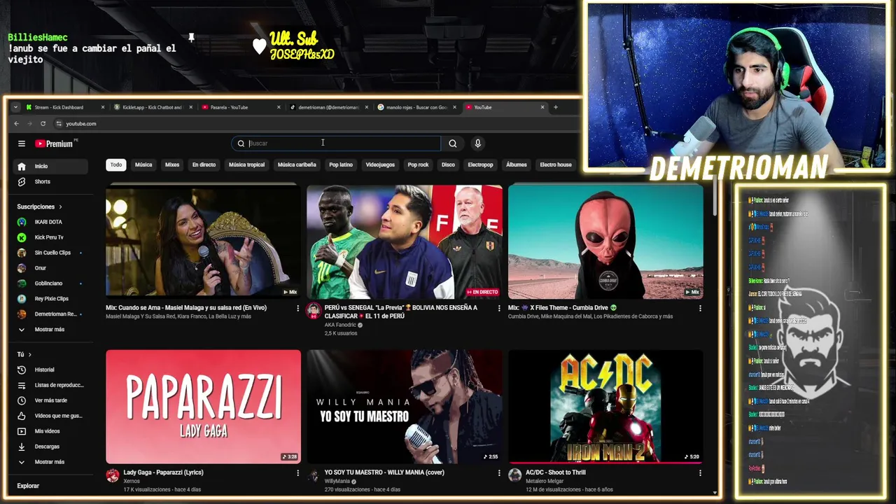Go back with browser back arrow
Screen dimensions: 896x504
17,124
